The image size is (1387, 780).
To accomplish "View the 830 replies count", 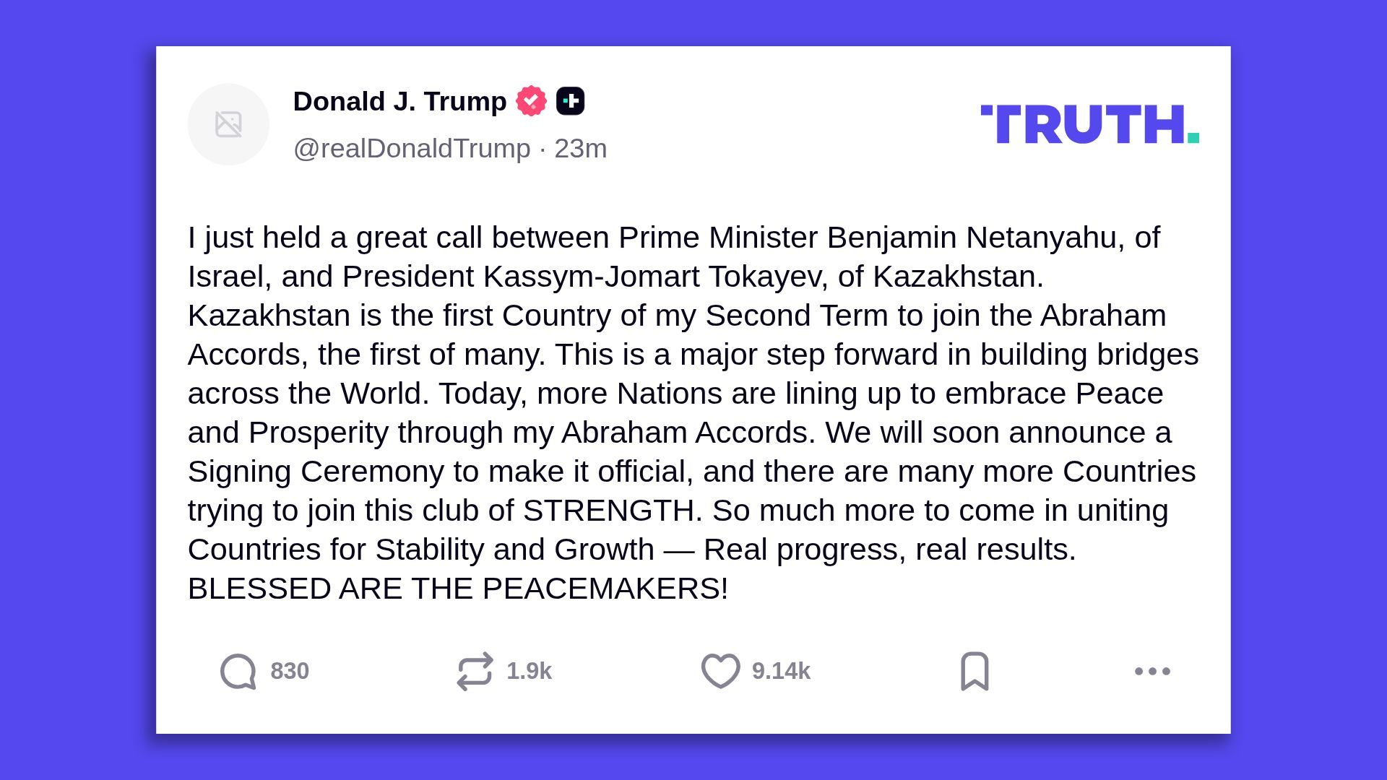I will [x=290, y=671].
